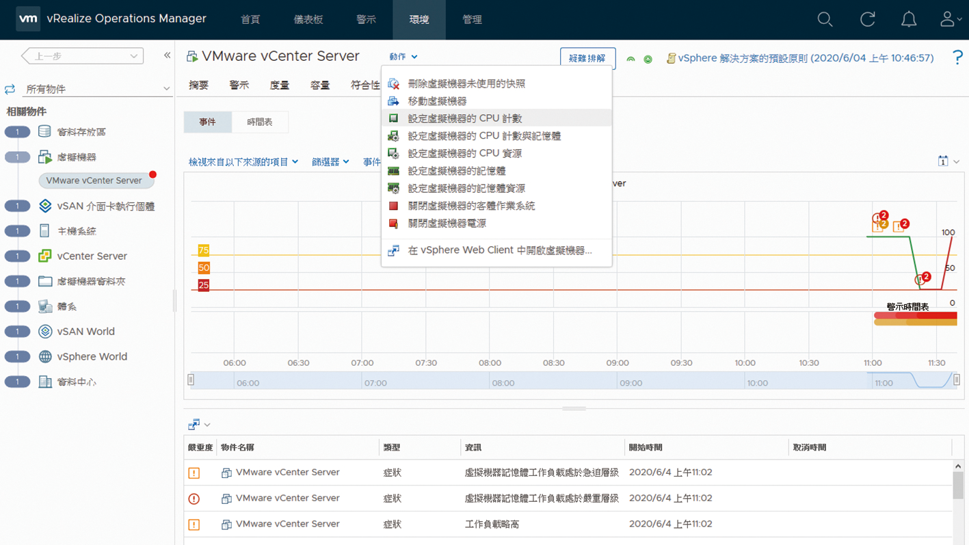This screenshot has height=545, width=969.
Task: Open the 管理 top navigation tab
Action: (472, 20)
